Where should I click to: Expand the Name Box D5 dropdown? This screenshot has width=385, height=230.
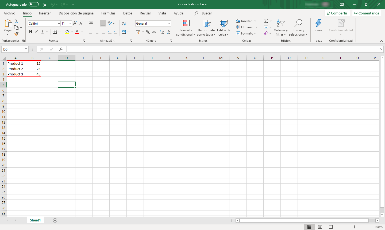(x=26, y=49)
